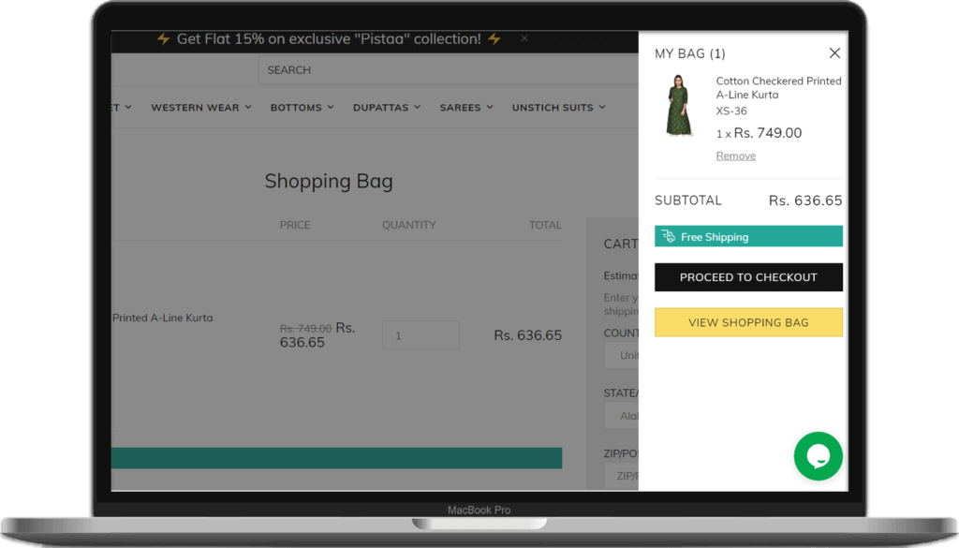Remove the kurta from the bag
Screen dimensions: 959x548
(735, 156)
